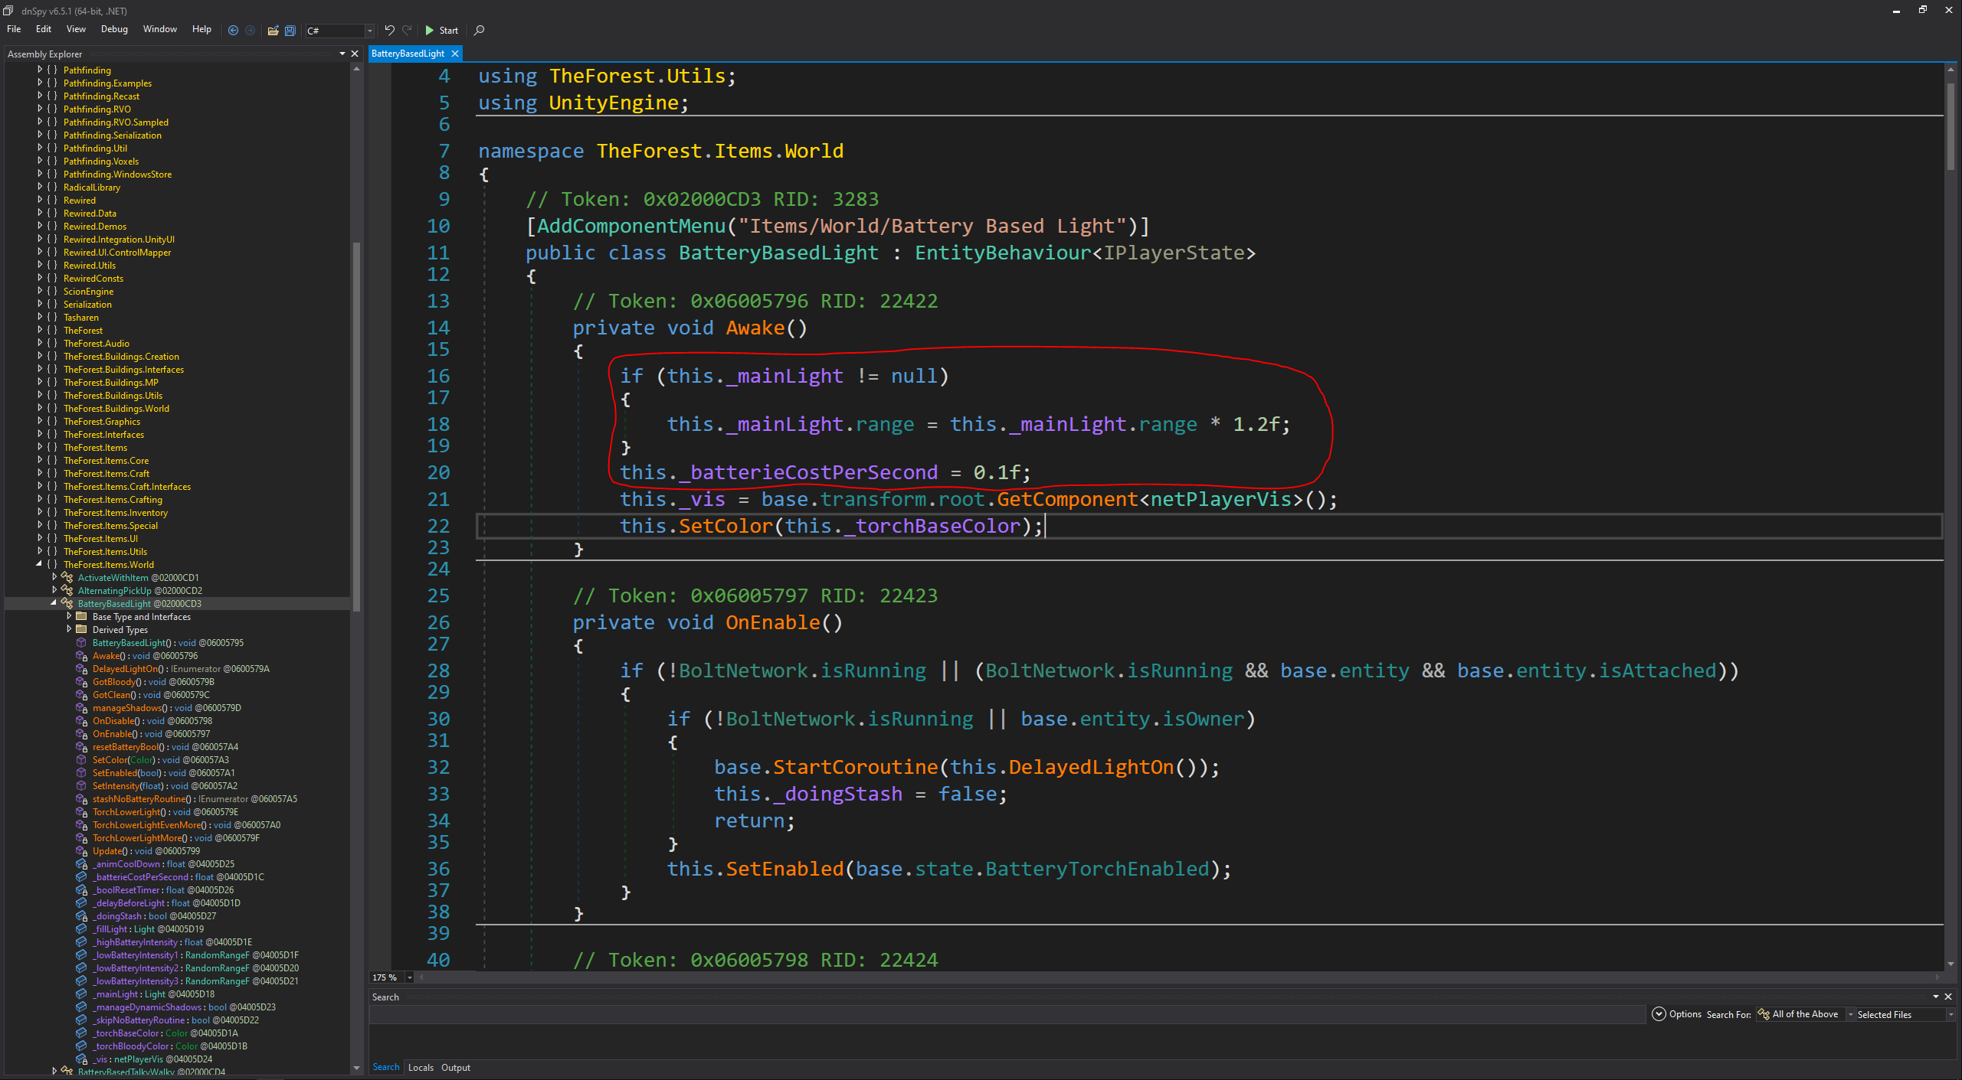Click the Save All disk icon

(x=290, y=31)
